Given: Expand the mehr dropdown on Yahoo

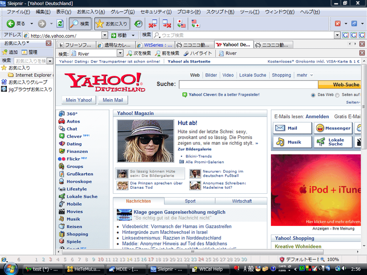Looking at the screenshot, I should coord(311,75).
